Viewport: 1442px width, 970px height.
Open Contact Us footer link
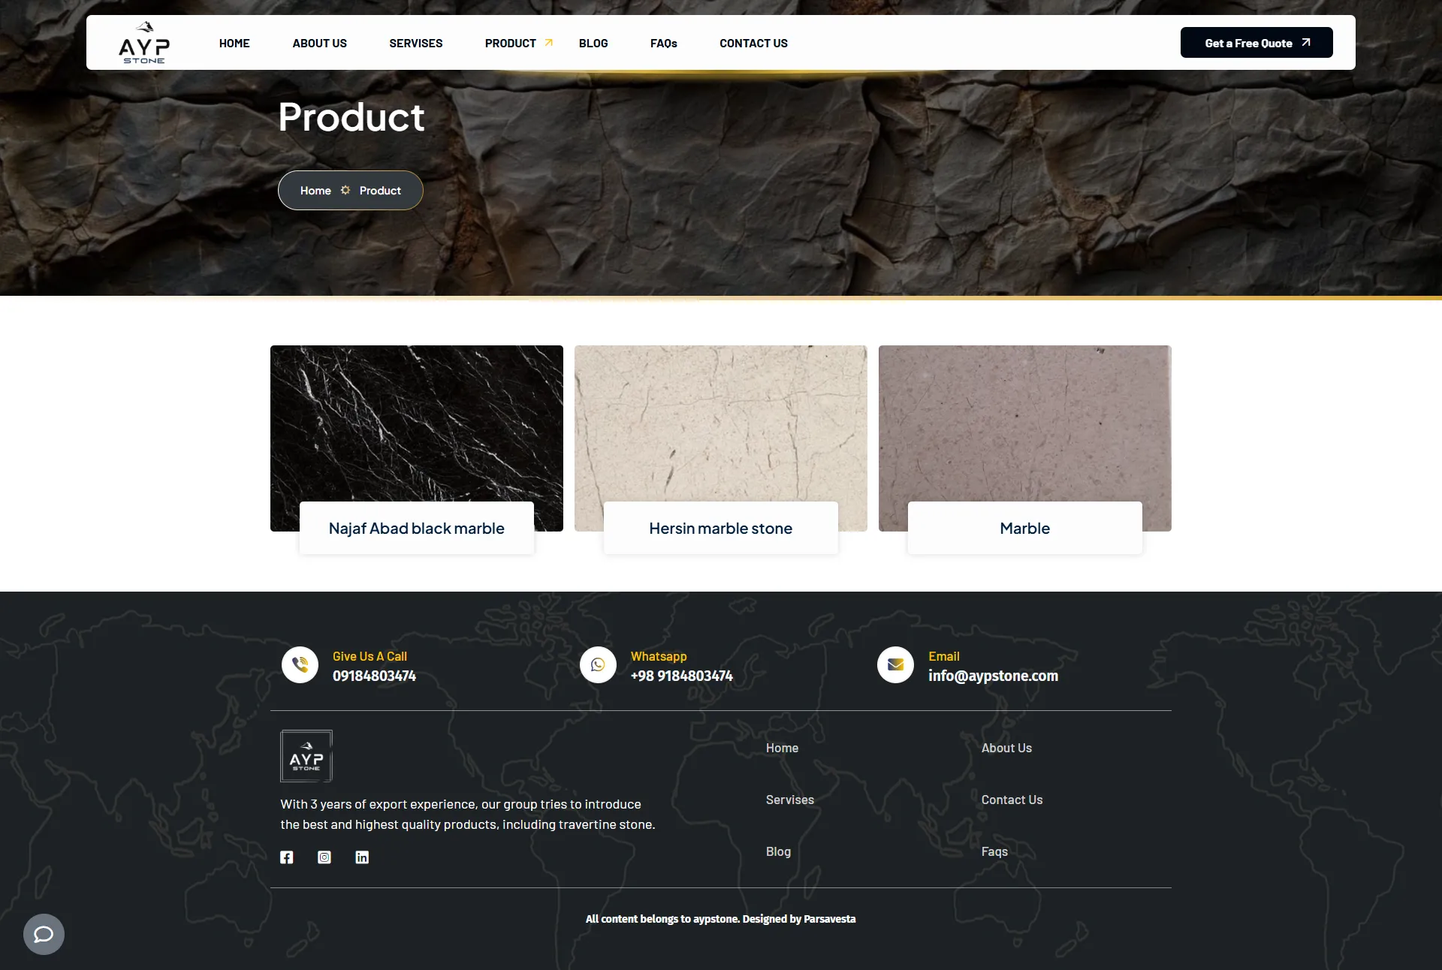point(1012,800)
